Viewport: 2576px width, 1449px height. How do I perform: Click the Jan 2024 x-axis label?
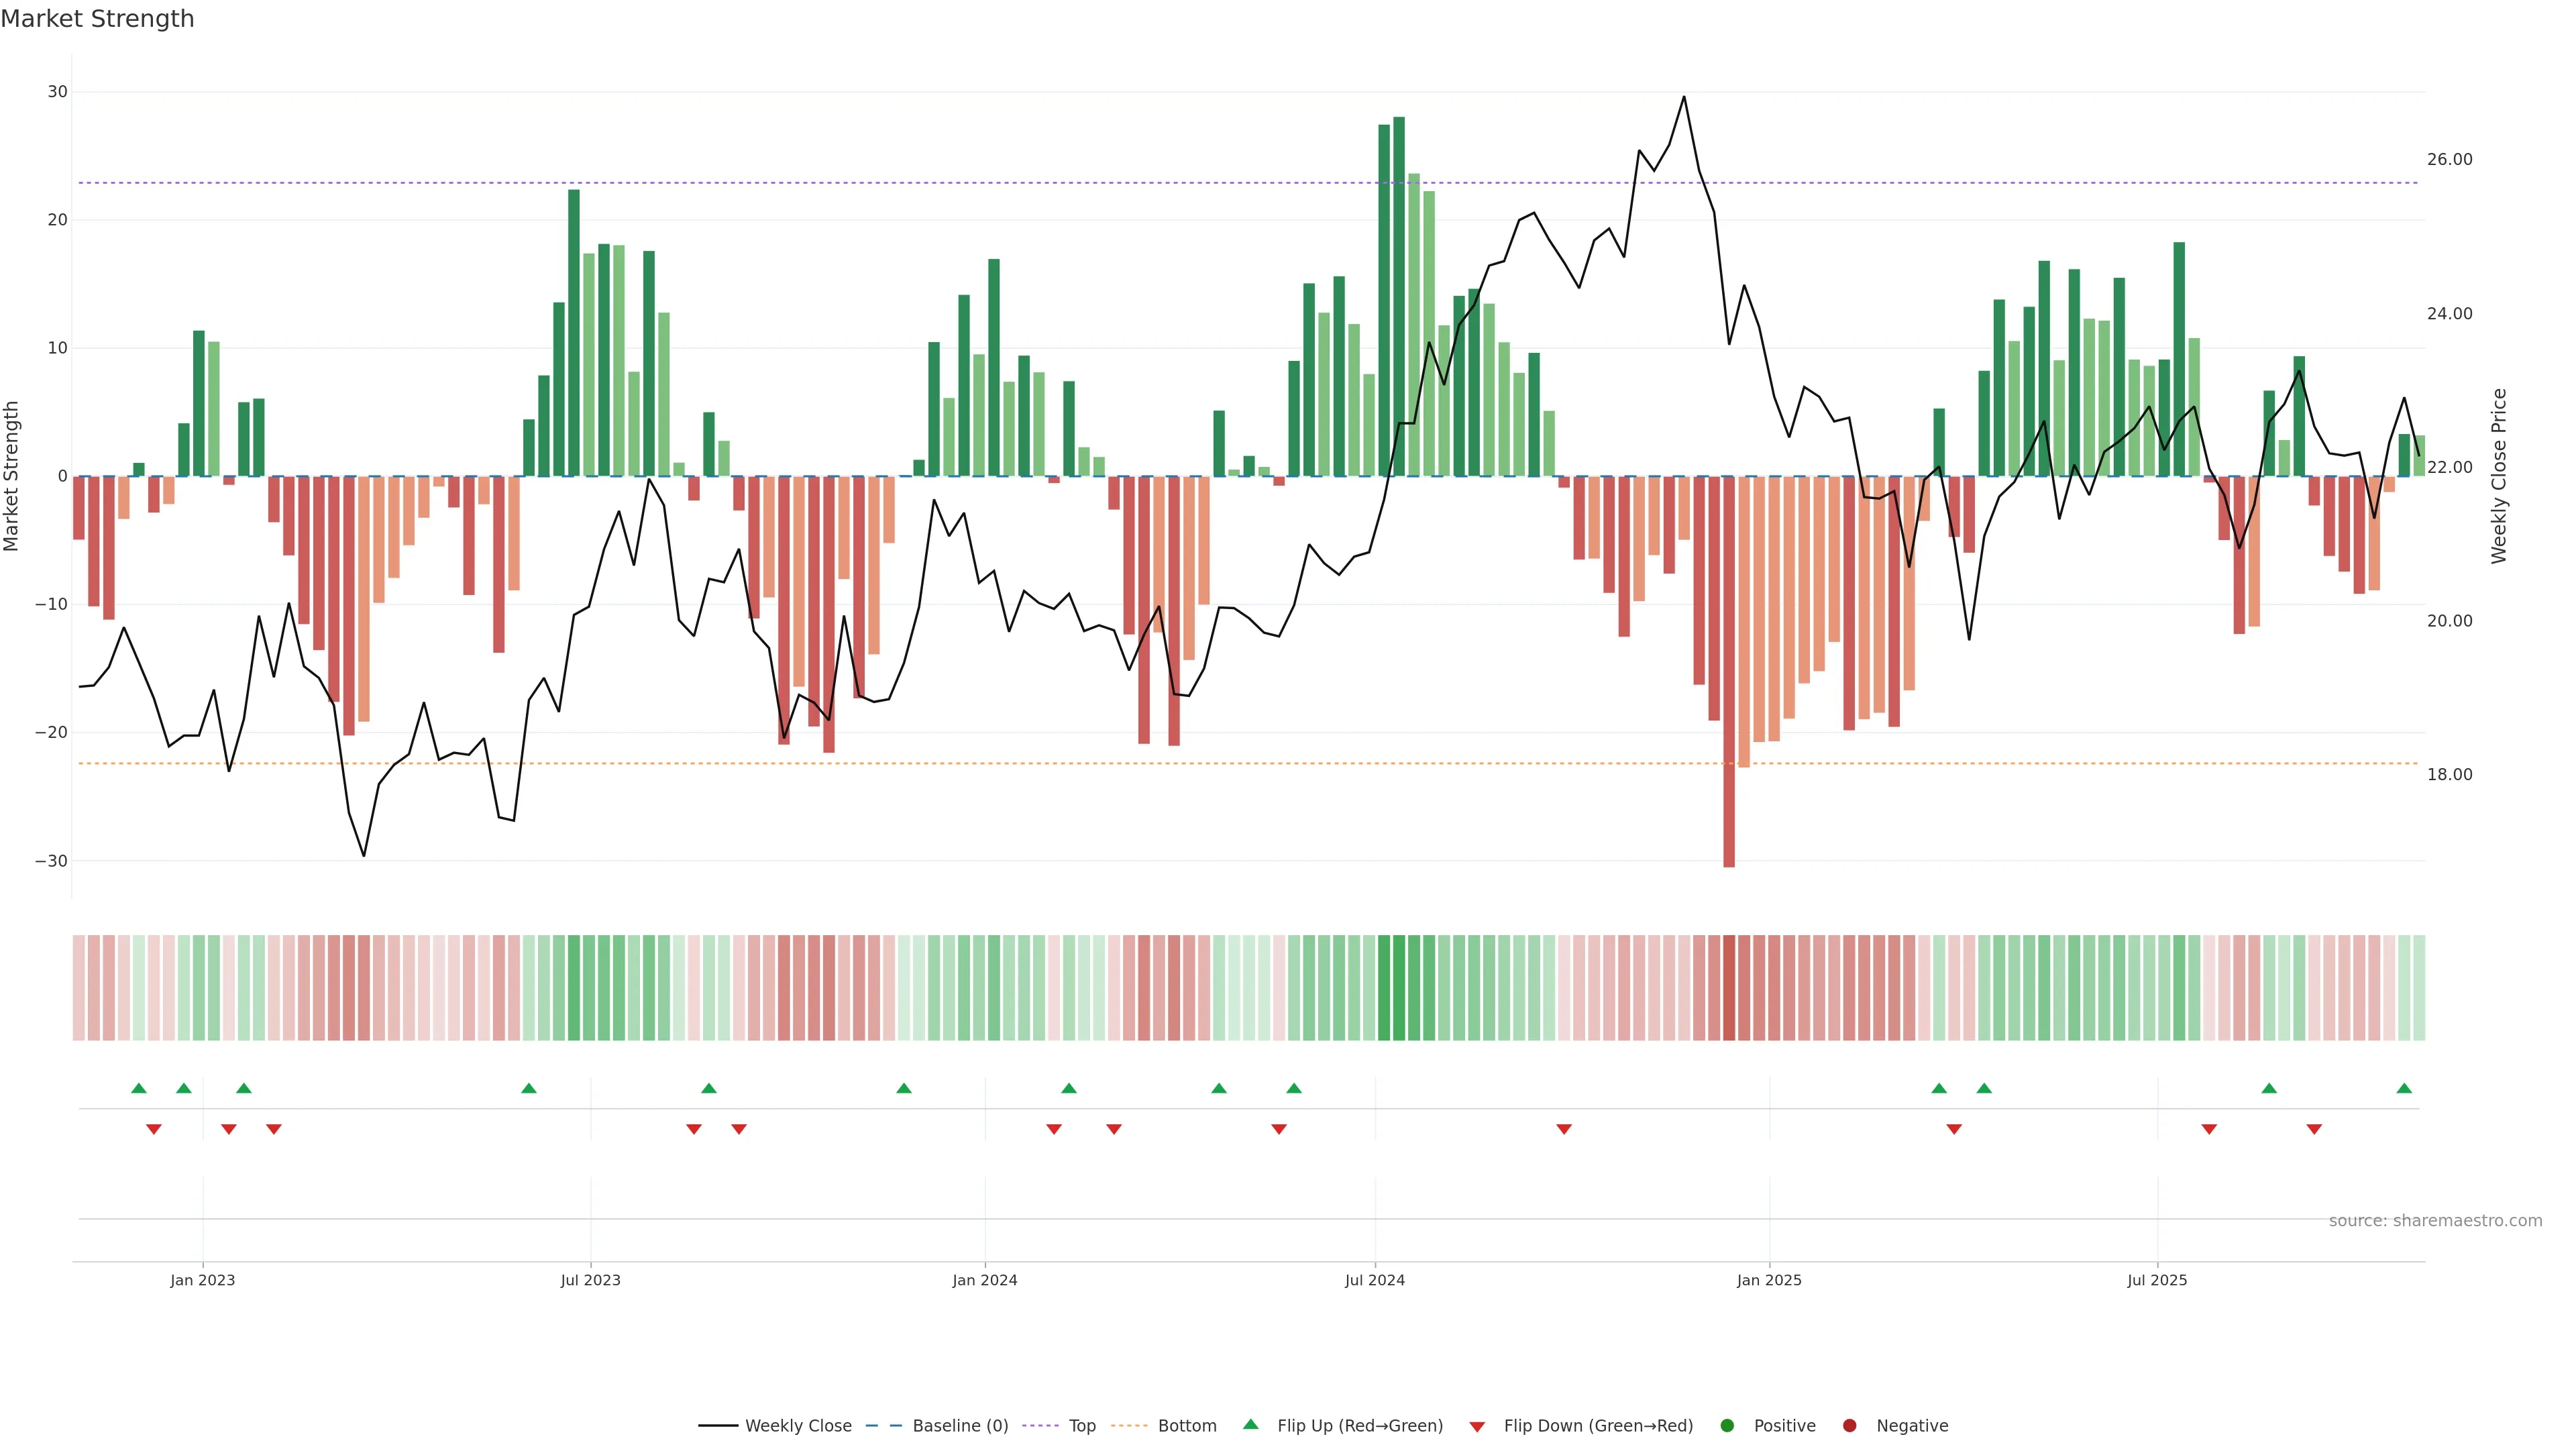coord(985,1280)
